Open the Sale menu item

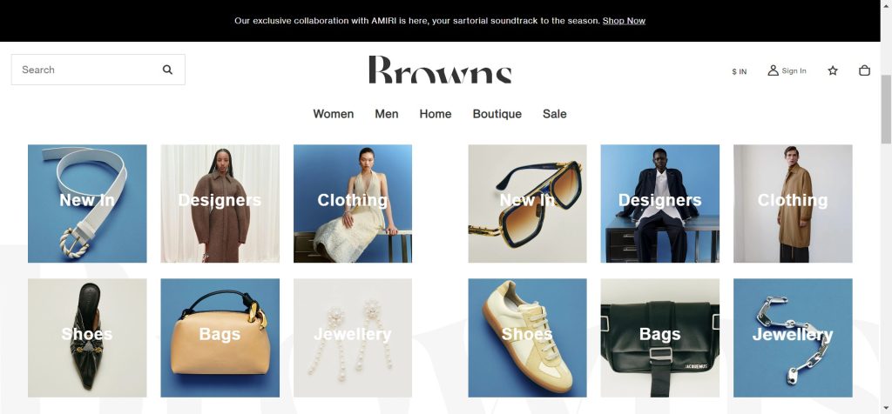click(x=554, y=114)
